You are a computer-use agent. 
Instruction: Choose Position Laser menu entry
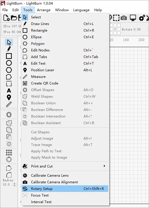pos(65,70)
